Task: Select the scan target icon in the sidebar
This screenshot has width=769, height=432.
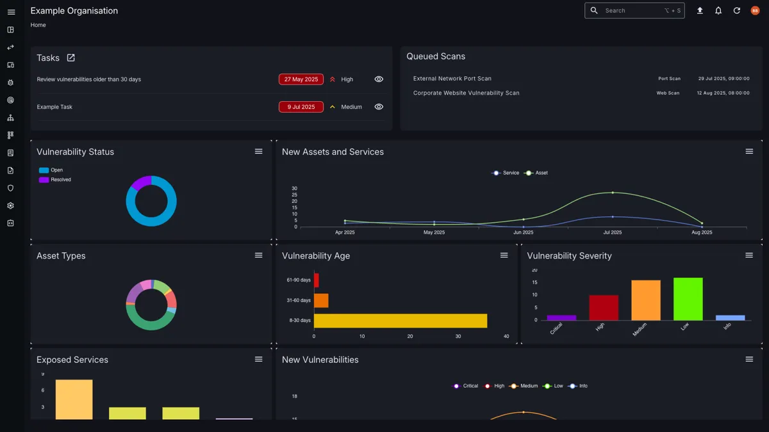Action: [11, 100]
